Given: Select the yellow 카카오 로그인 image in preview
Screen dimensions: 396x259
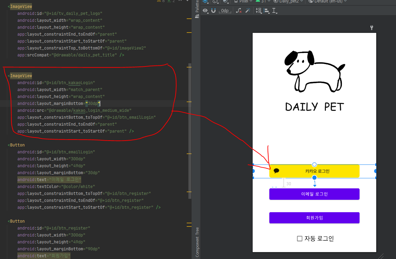Looking at the screenshot, I should [x=314, y=171].
